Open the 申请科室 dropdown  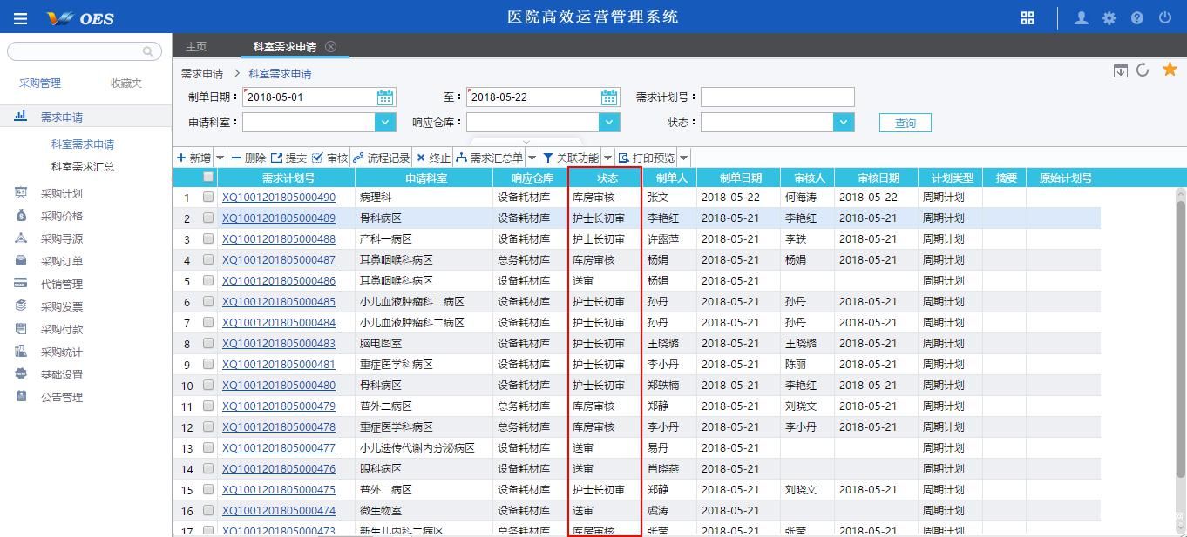383,122
